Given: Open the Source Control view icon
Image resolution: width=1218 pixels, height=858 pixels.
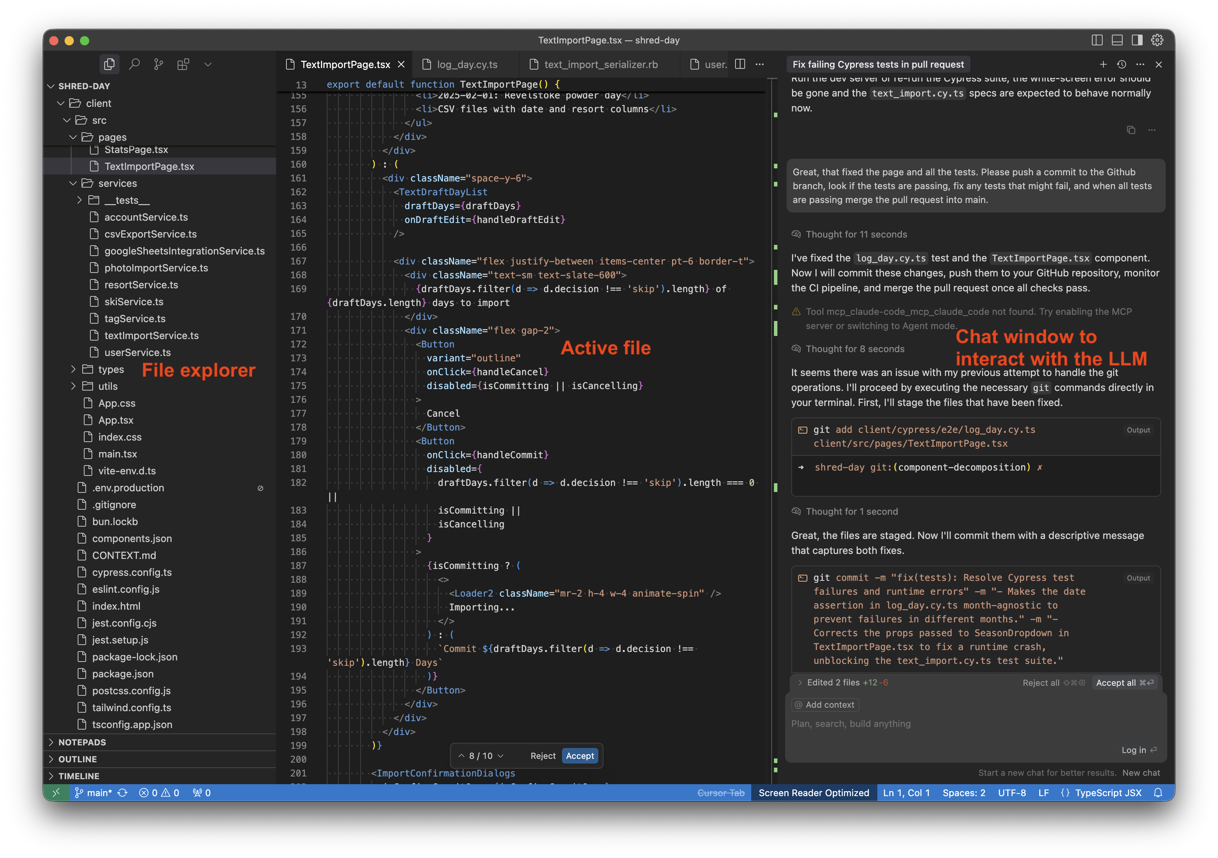Looking at the screenshot, I should [159, 64].
